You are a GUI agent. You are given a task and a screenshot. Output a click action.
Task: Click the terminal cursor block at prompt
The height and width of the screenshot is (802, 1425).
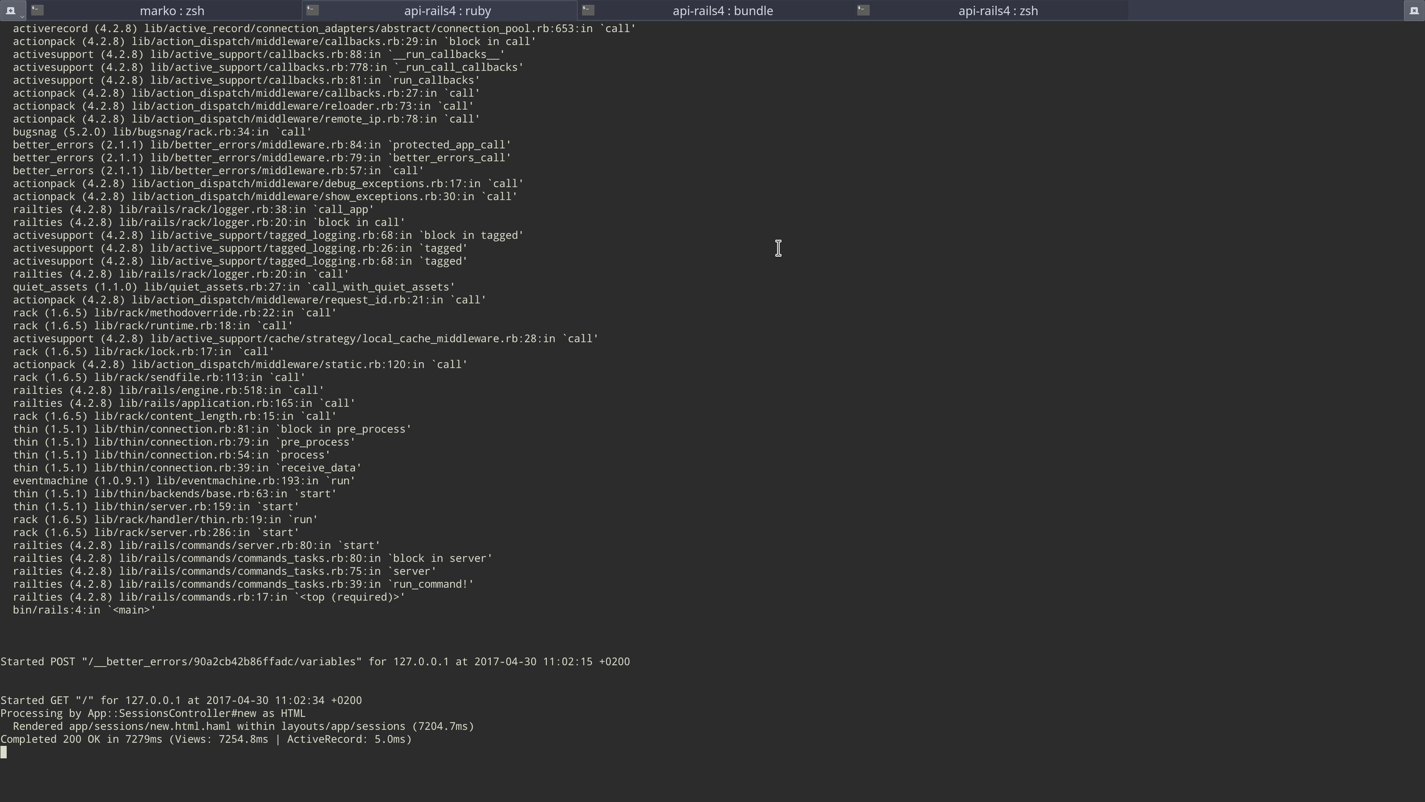[4, 753]
